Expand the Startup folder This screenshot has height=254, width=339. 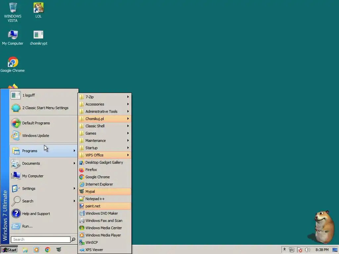[105, 148]
